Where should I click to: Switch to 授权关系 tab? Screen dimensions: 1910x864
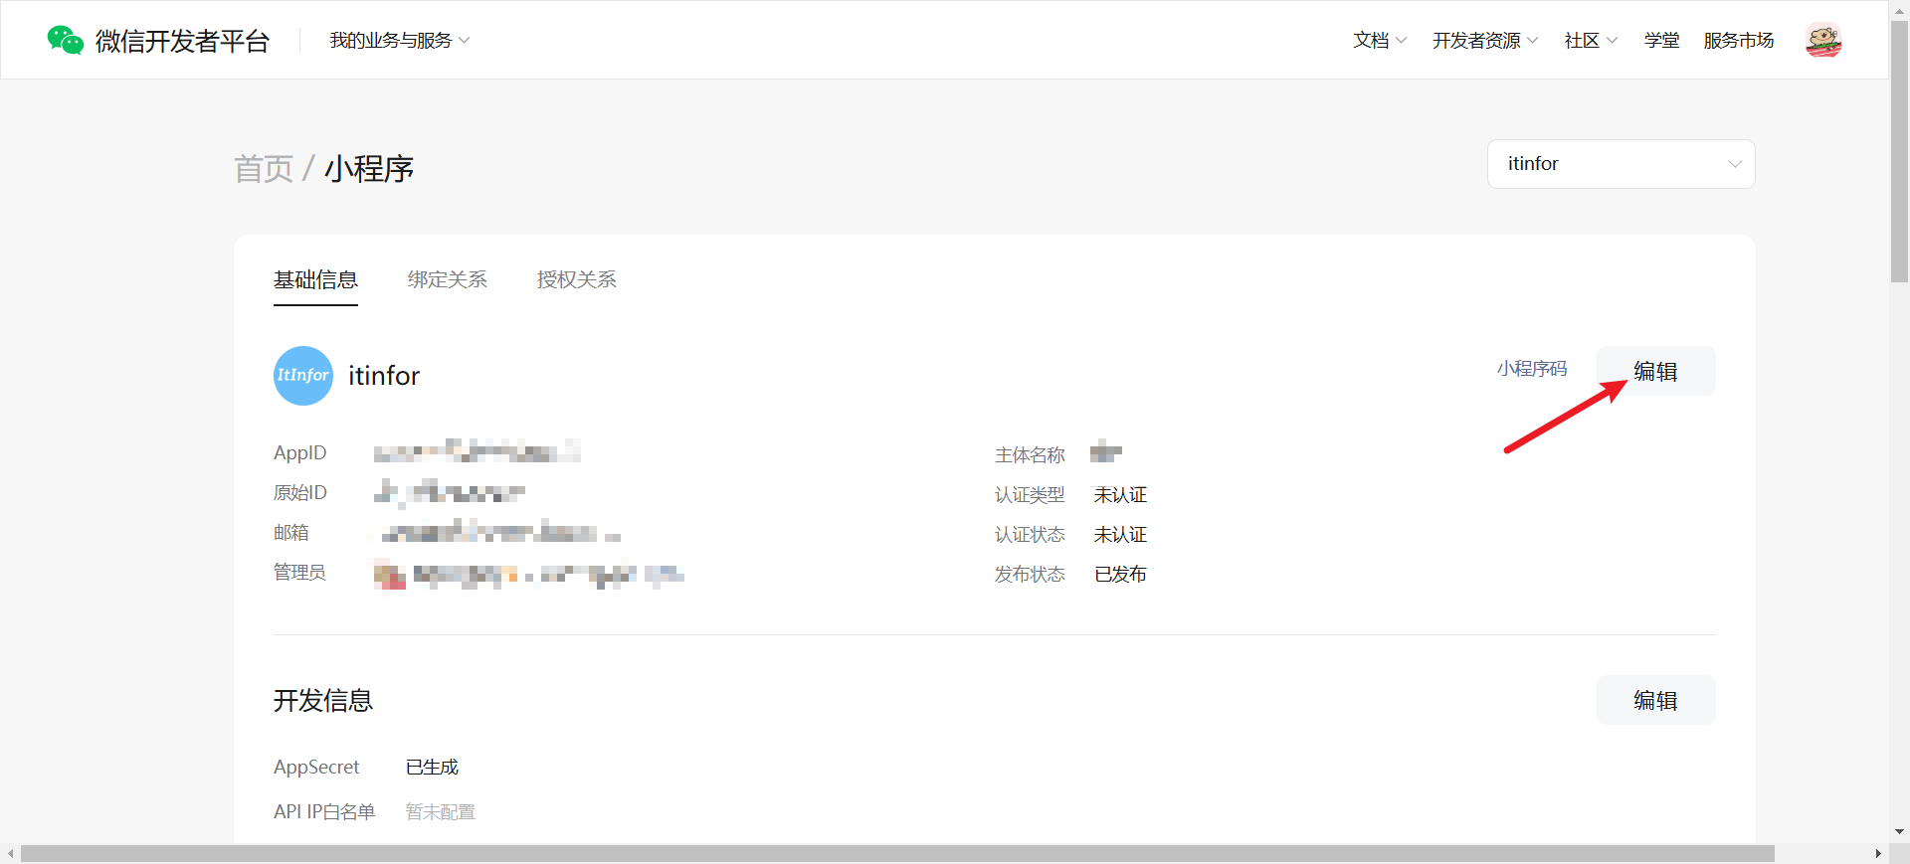[x=576, y=280]
